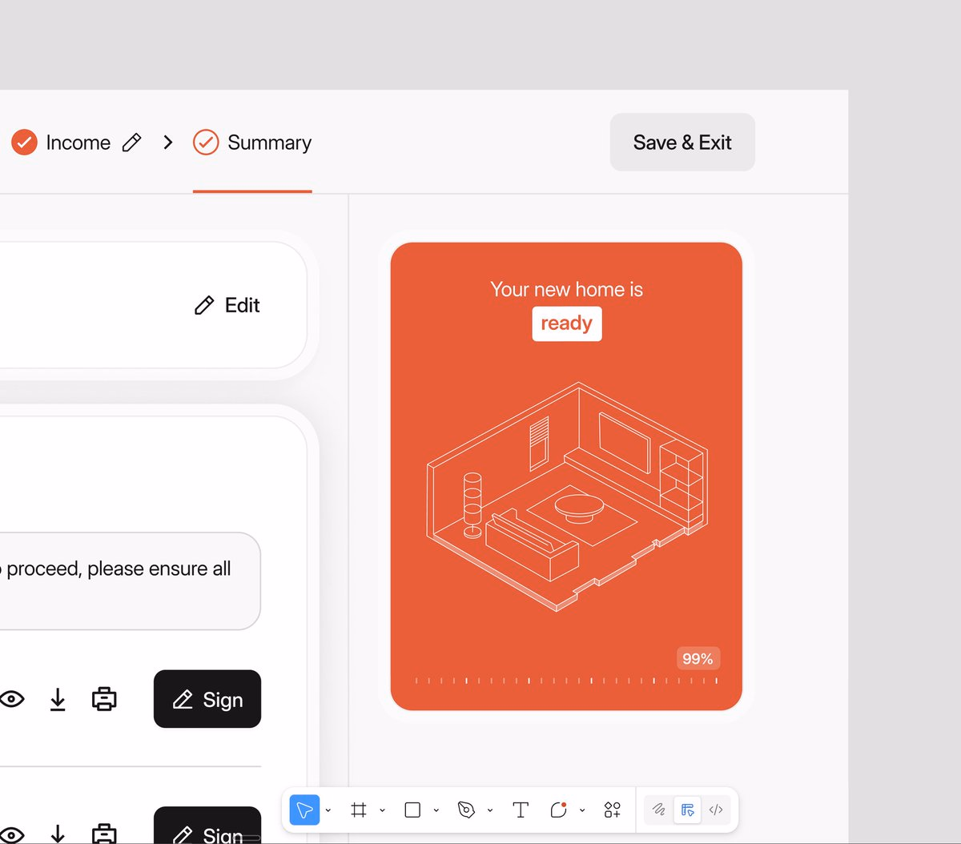Select the Rectangle shape tool
Viewport: 961px width, 844px height.
[x=412, y=810]
